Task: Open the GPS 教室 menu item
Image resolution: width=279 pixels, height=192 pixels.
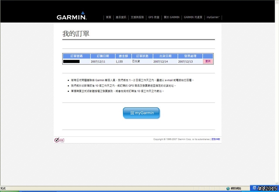Action: click(x=154, y=17)
